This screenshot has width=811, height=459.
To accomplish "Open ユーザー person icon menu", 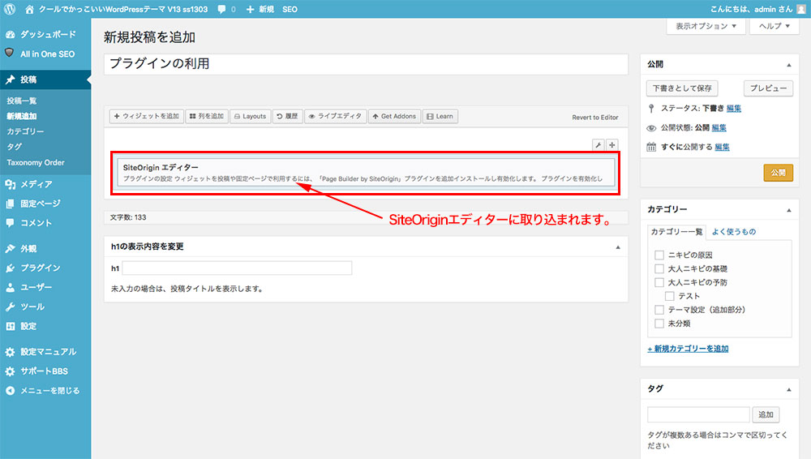I will tap(10, 287).
